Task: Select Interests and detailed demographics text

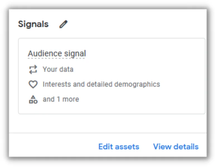Action: click(x=101, y=84)
